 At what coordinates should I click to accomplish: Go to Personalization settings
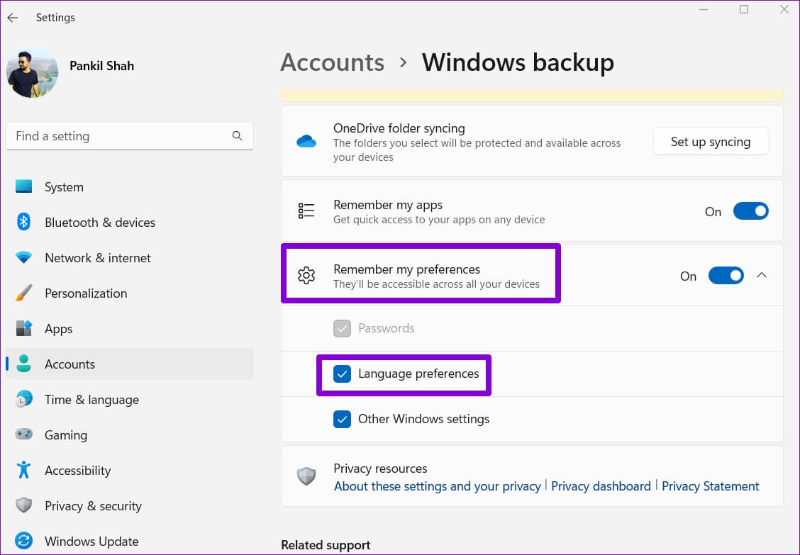[130, 293]
